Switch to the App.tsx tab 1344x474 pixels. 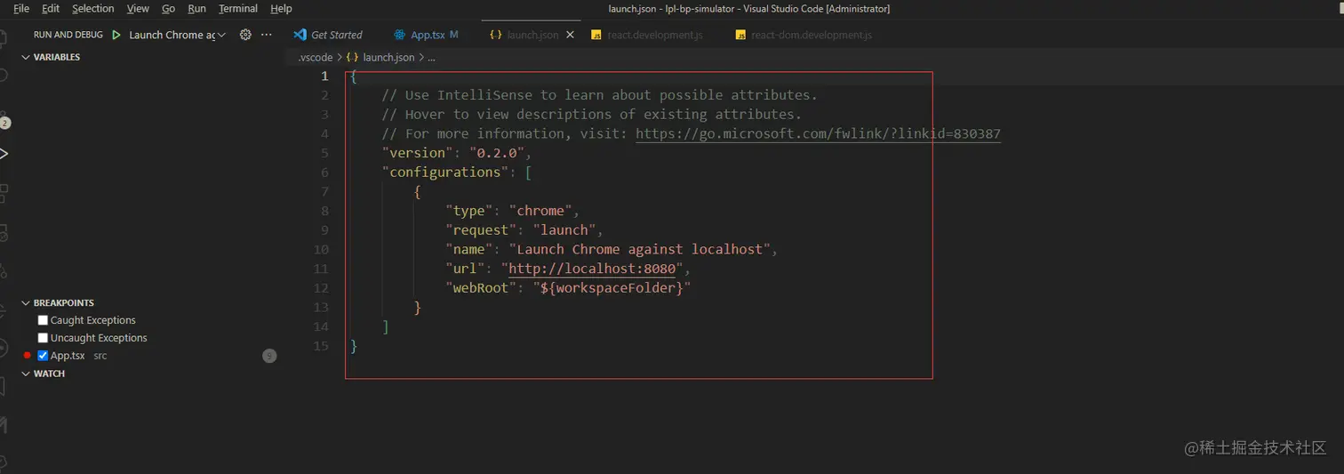click(x=428, y=35)
